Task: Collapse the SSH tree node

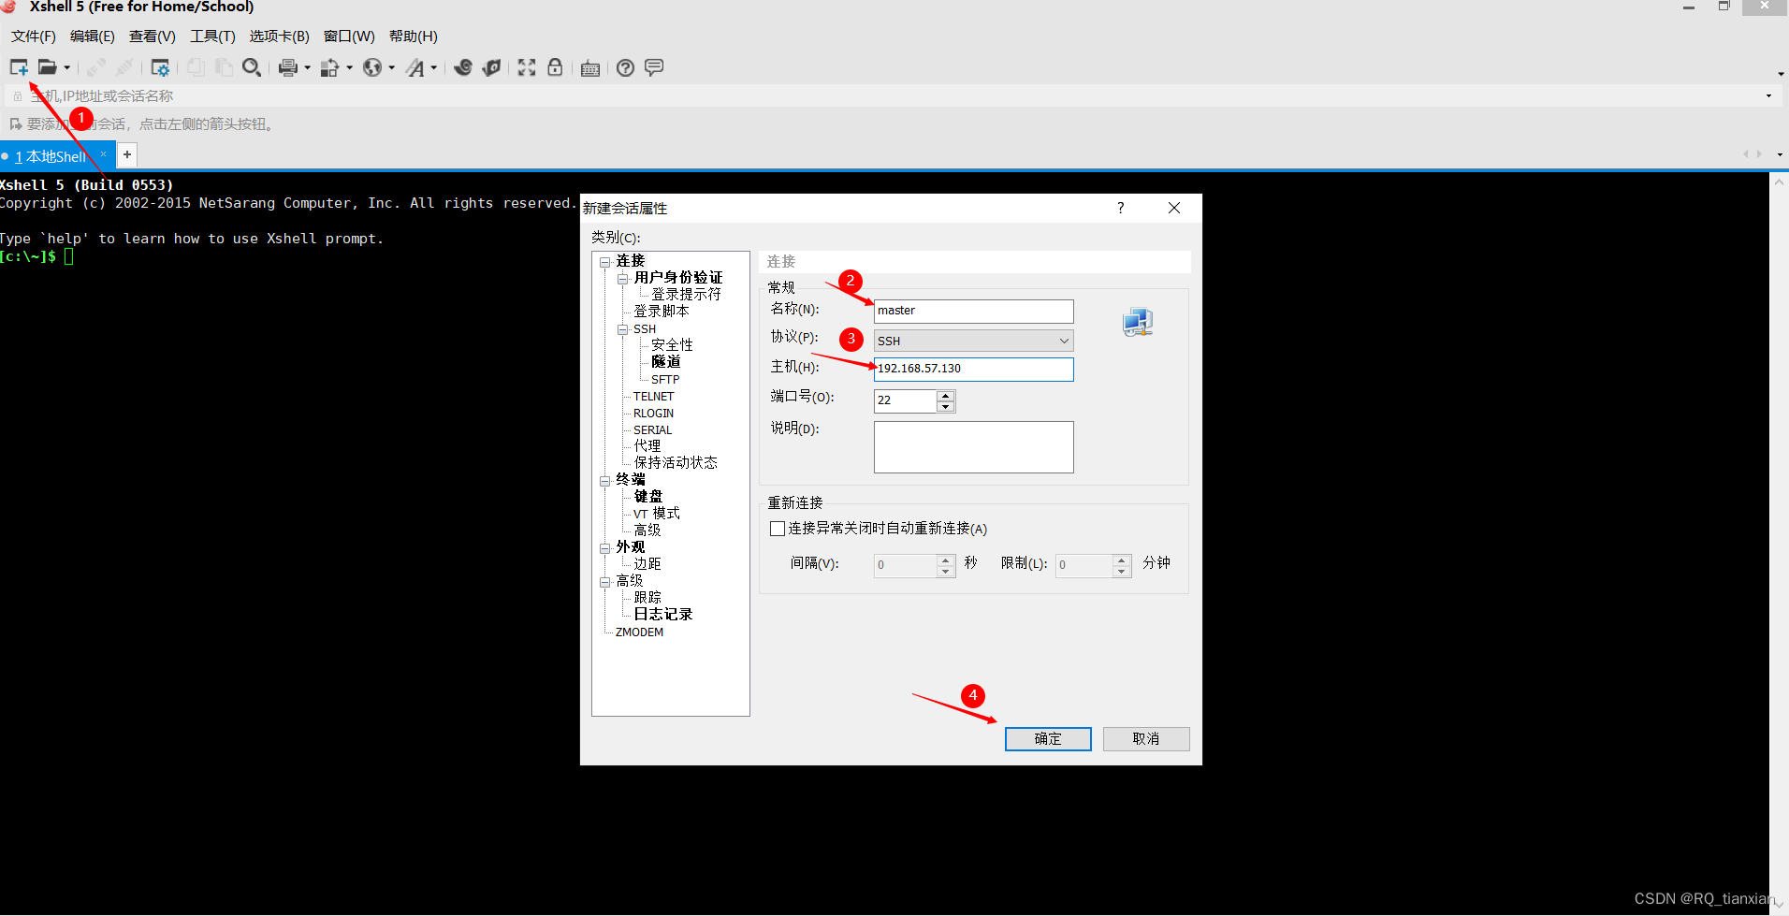Action: [623, 329]
